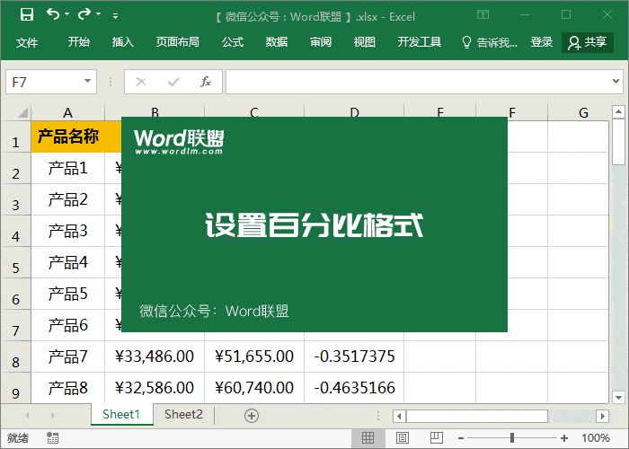Click the Save icon in quick access toolbar
629x449 pixels.
[x=27, y=14]
